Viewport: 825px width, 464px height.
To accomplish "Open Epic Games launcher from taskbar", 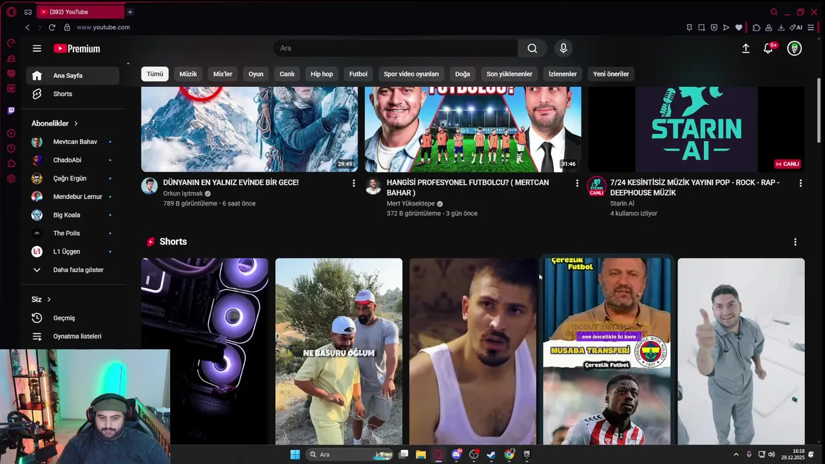I will click(x=527, y=454).
